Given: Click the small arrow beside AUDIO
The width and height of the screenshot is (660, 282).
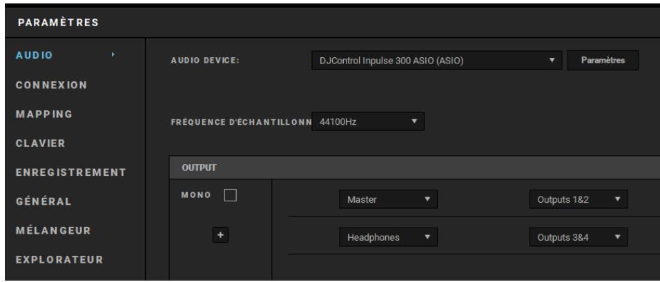Looking at the screenshot, I should click(x=113, y=54).
